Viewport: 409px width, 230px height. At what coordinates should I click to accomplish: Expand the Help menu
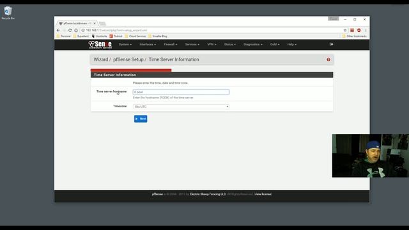[292, 44]
